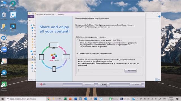
Task: Open the Windows Start menu
Action: (x=3, y=99)
